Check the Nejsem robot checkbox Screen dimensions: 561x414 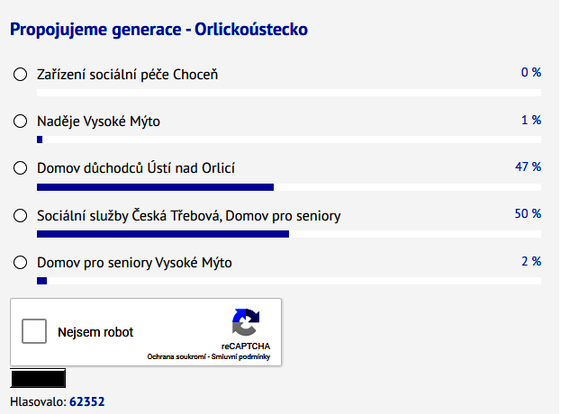[34, 331]
